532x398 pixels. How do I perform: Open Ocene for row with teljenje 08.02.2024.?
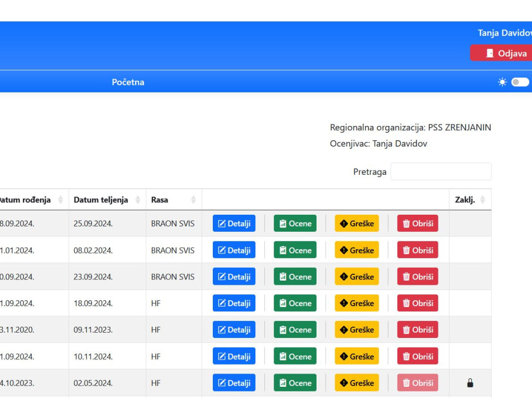295,250
